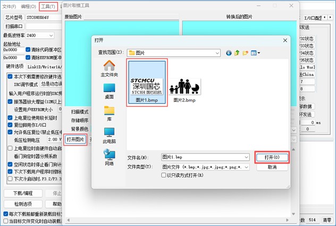
Task: Click the back arrow icon in Open dialog
Action: (229, 53)
